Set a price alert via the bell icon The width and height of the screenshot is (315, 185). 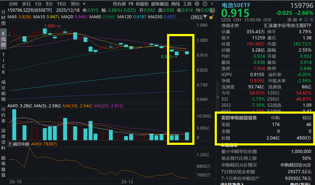coord(306,19)
